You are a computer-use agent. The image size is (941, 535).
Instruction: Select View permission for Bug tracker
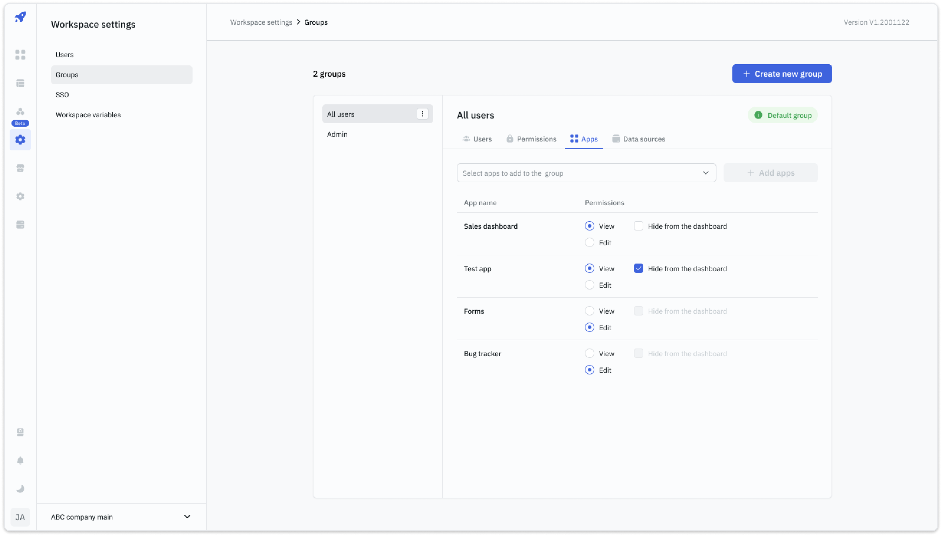589,353
